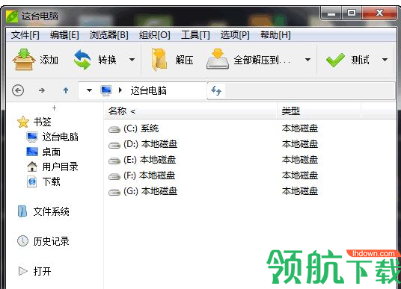401x289 pixels.
Task: Open the 帮助[H] menu
Action: pyautogui.click(x=275, y=35)
